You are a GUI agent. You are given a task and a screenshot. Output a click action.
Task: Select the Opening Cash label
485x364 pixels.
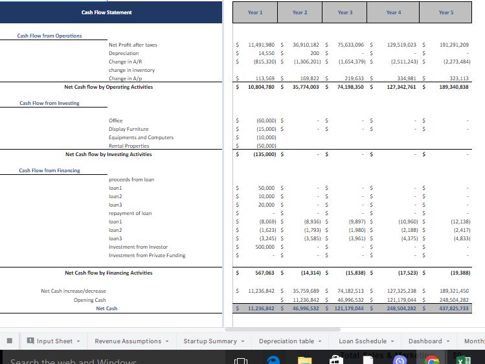pyautogui.click(x=90, y=300)
